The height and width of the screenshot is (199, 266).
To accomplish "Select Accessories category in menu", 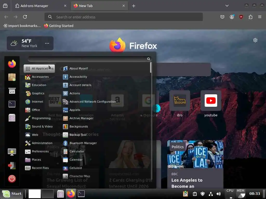I will tap(39, 77).
